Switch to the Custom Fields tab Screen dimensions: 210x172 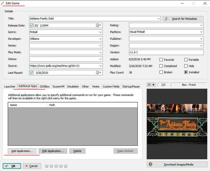111,86
